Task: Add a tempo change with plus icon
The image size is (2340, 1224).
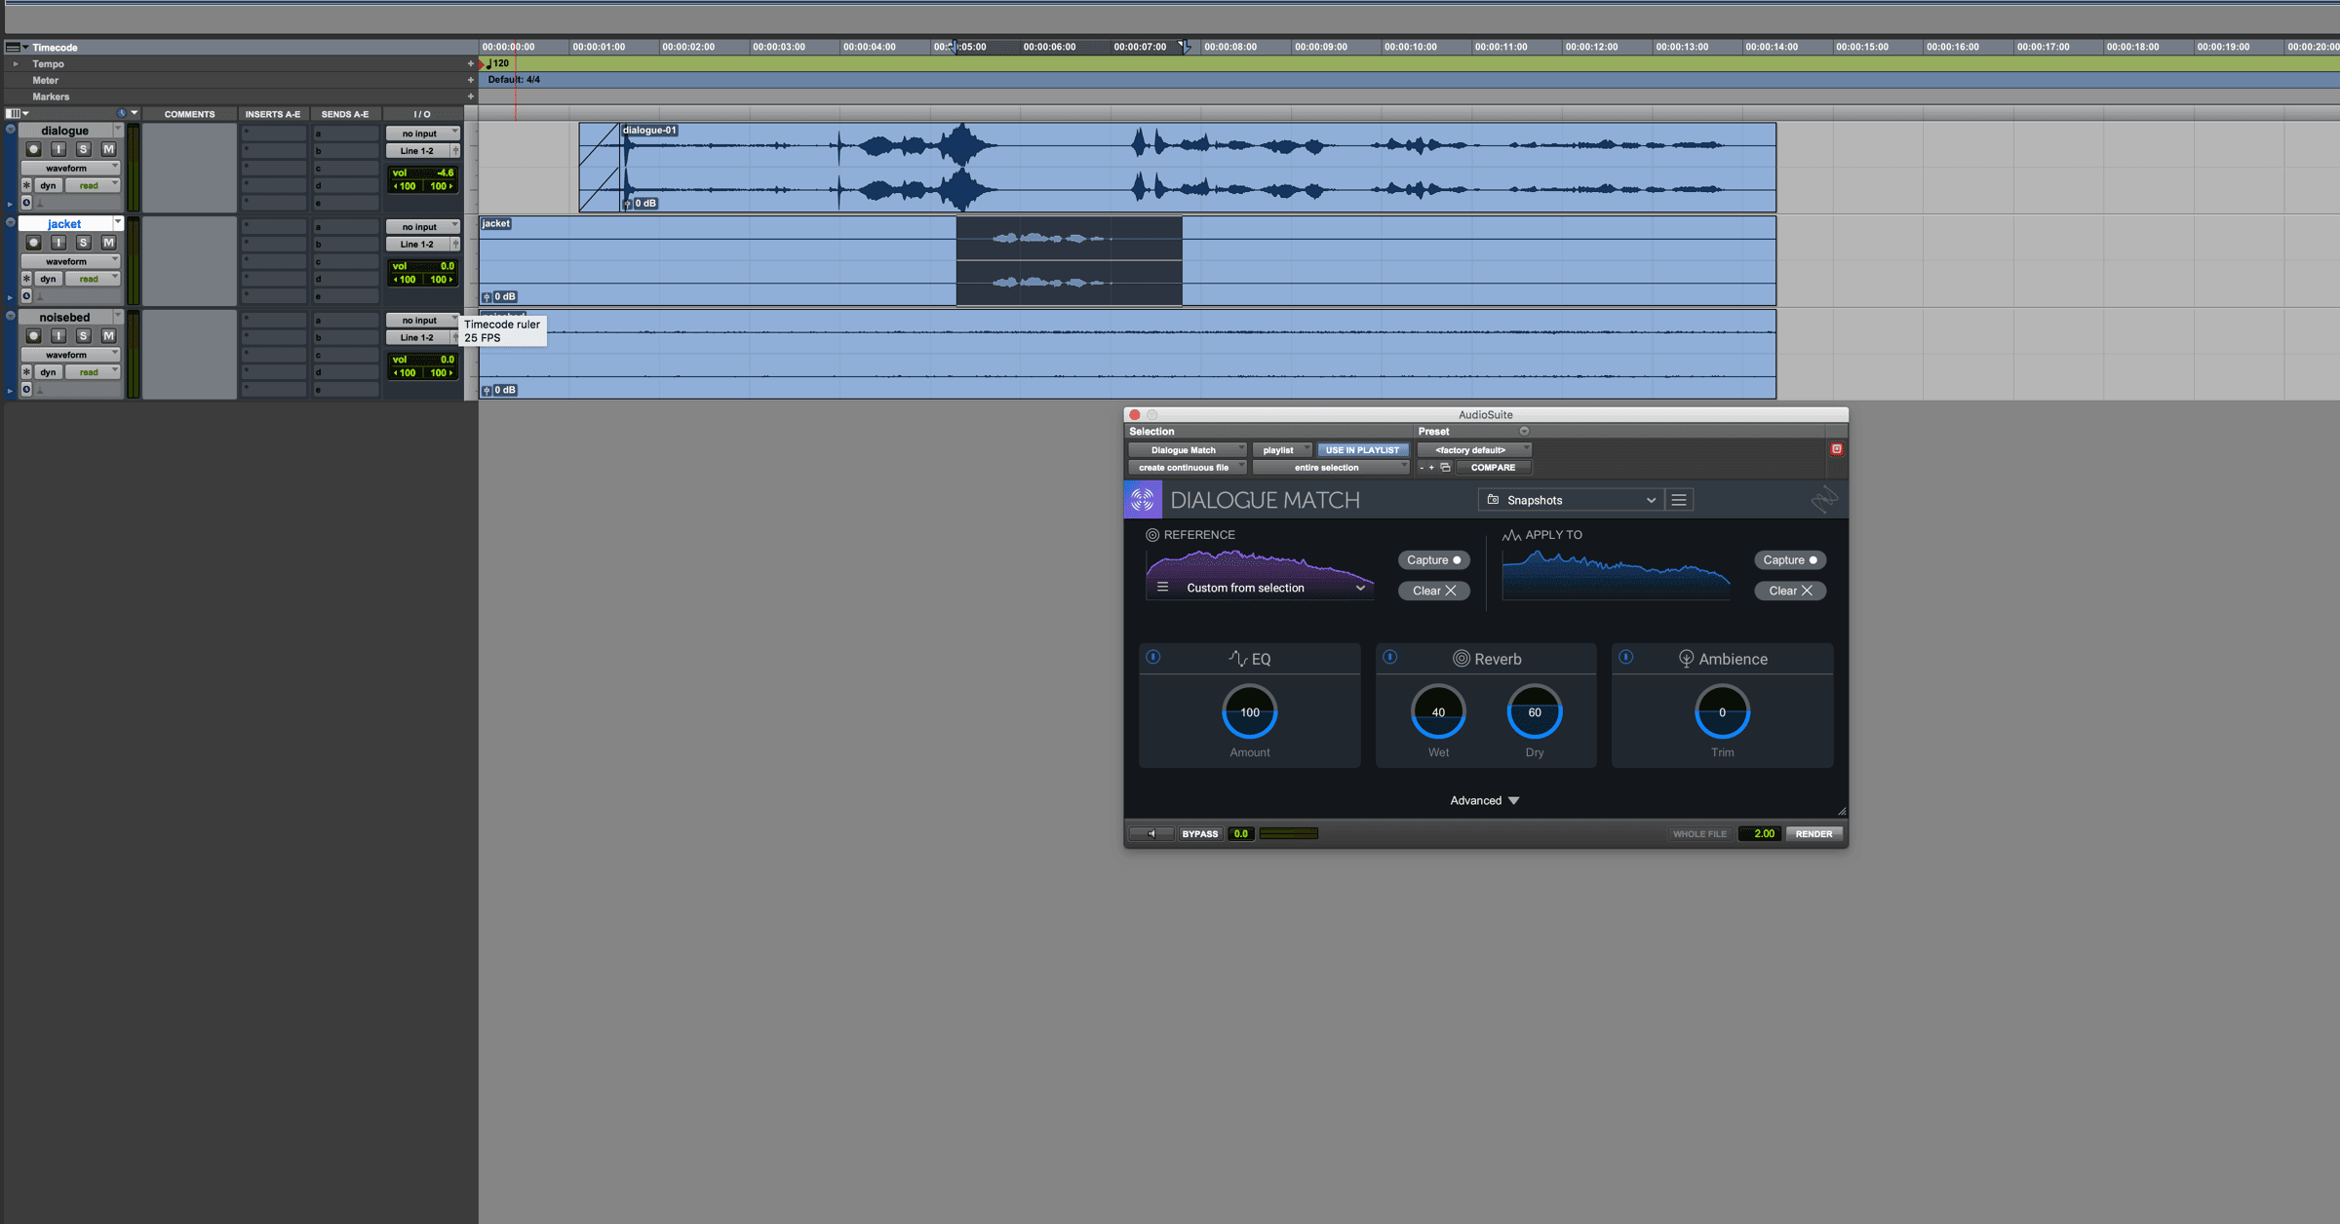Action: 471,64
